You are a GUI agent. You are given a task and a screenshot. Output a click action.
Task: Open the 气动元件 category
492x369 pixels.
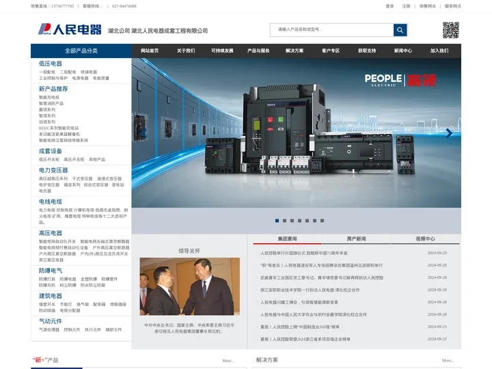click(51, 321)
